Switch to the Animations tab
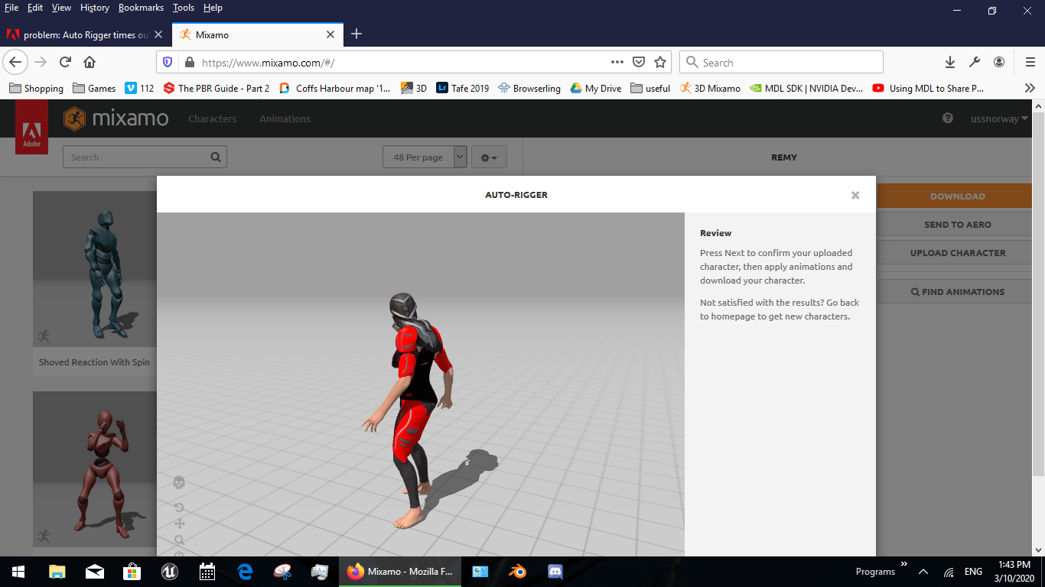The height and width of the screenshot is (587, 1045). click(285, 118)
